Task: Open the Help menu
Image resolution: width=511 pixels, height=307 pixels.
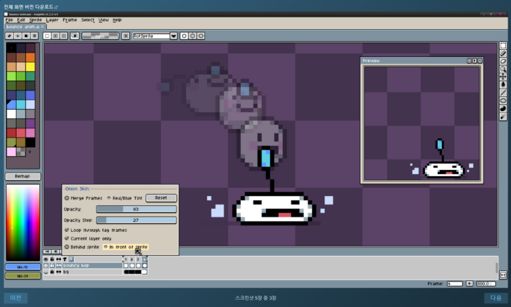Action: point(117,20)
